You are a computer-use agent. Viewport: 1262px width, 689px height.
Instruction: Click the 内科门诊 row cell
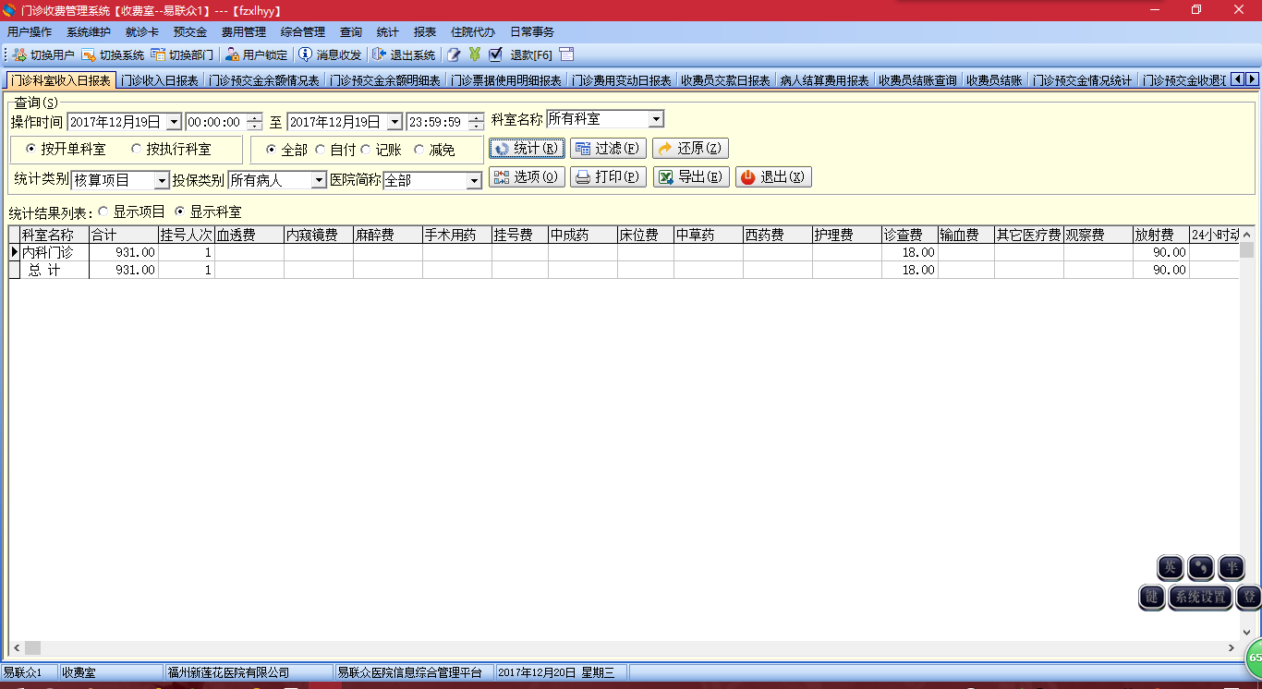(x=55, y=252)
